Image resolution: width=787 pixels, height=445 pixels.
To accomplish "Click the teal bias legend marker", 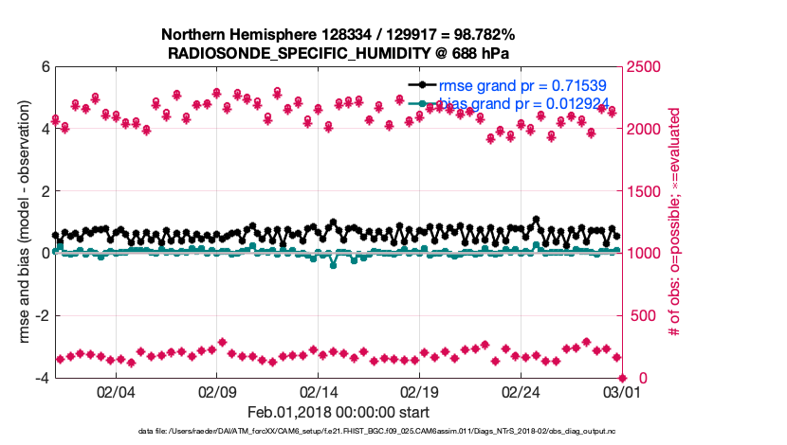I will point(422,102).
